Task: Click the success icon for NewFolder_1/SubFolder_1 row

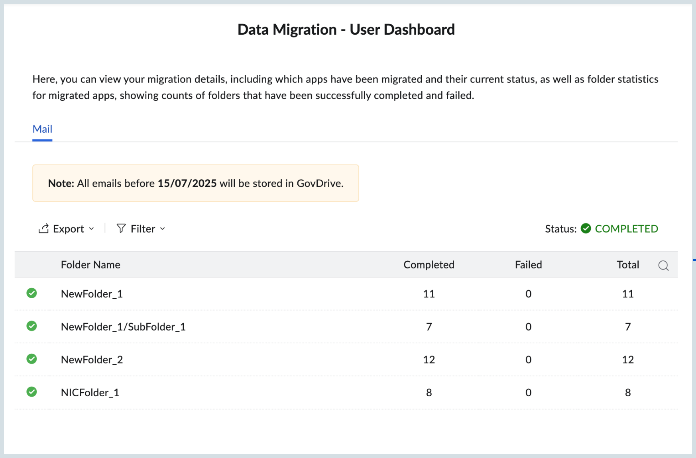Action: pyautogui.click(x=31, y=327)
